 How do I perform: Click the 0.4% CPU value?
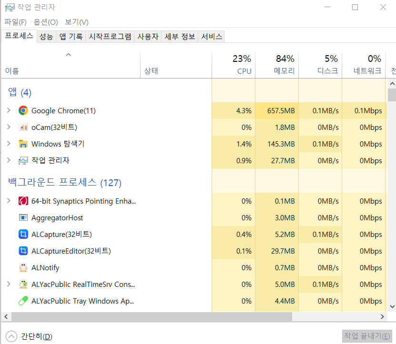point(244,235)
